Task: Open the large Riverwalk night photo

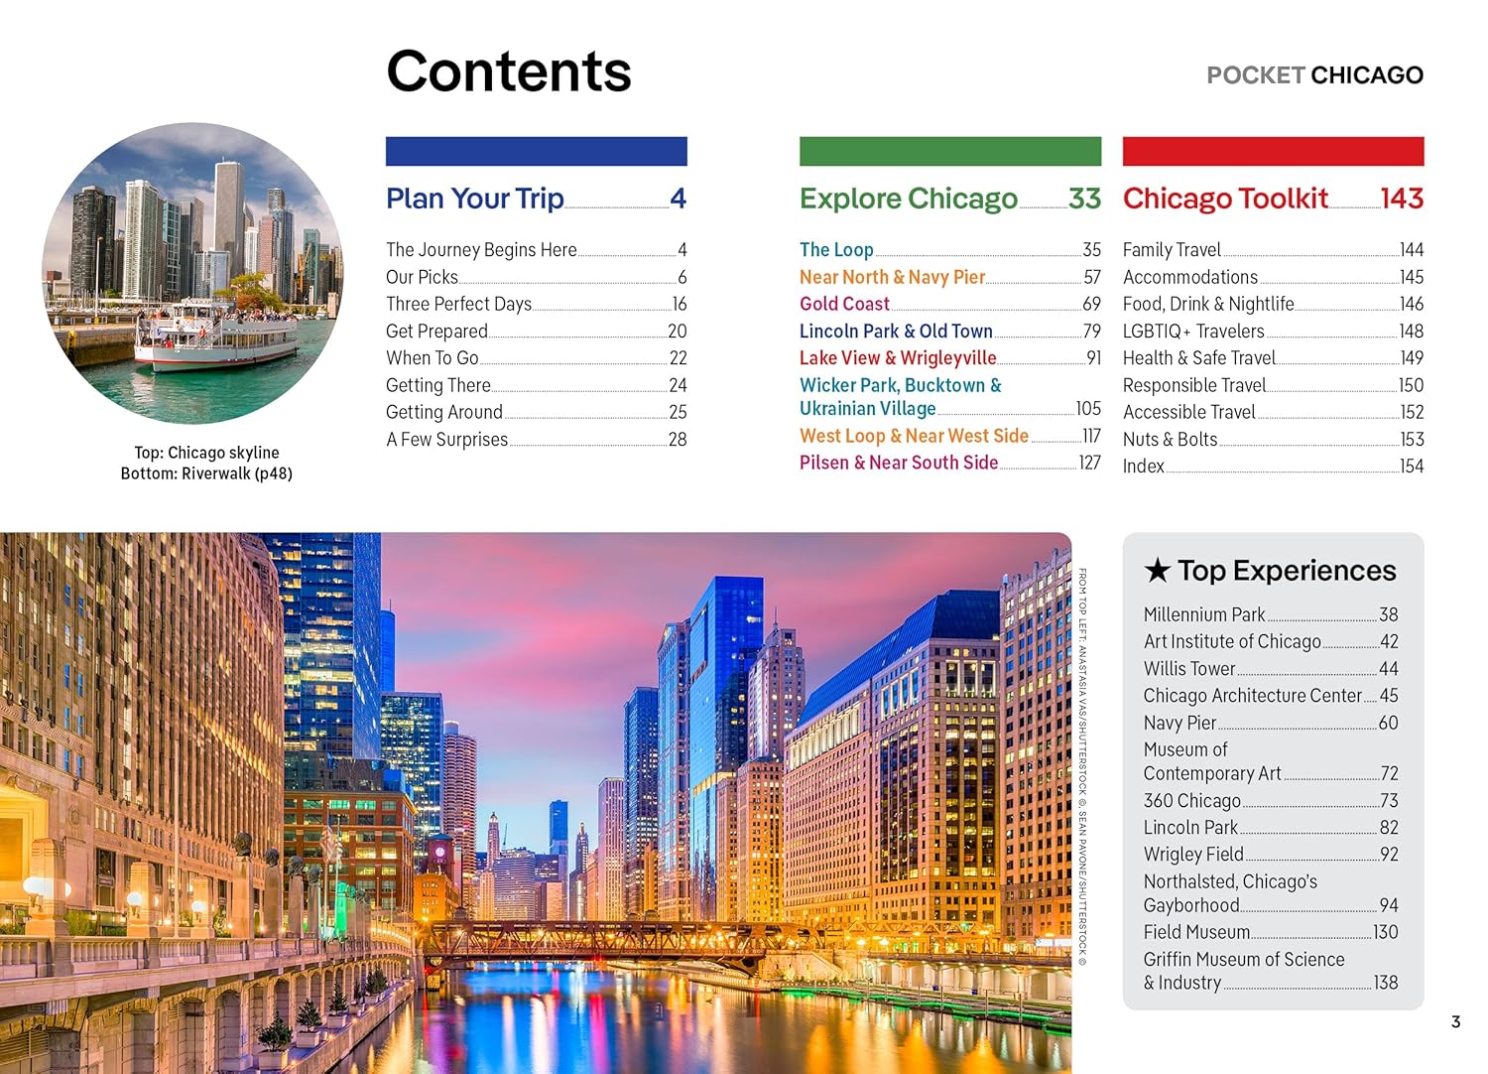Action: tap(536, 802)
